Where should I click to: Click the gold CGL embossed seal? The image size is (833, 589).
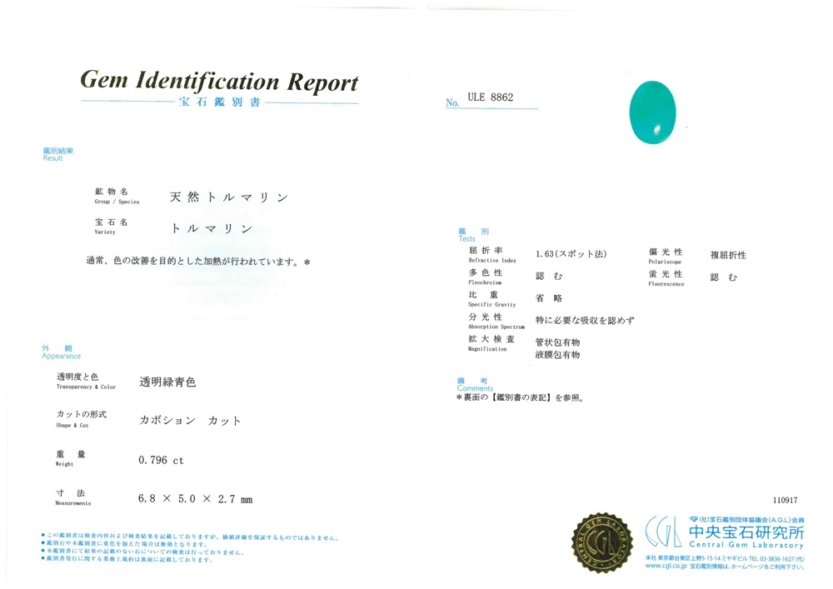click(x=602, y=543)
